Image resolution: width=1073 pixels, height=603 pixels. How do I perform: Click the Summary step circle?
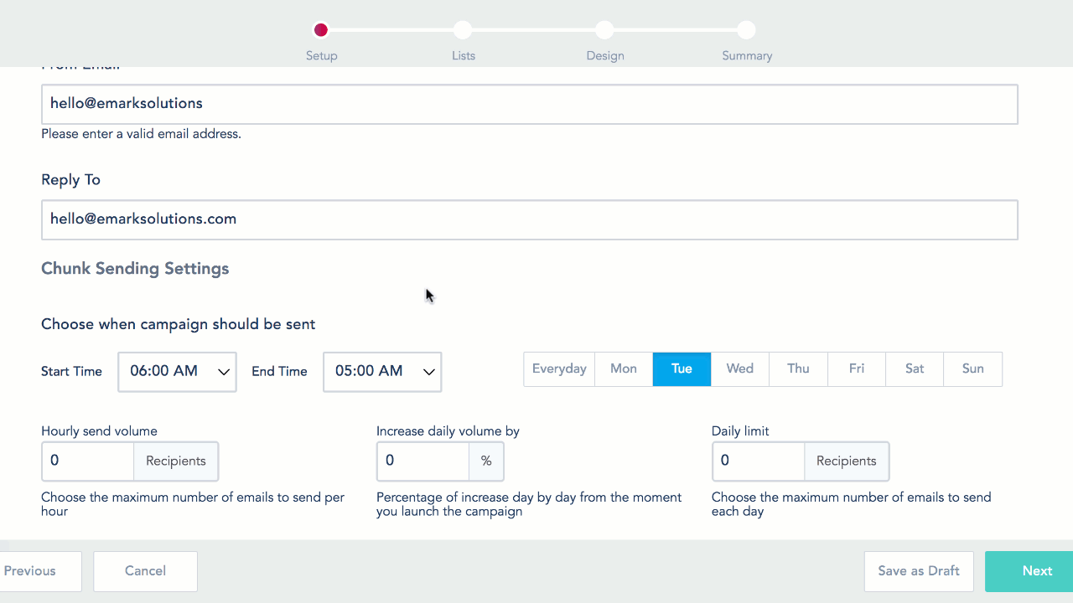click(746, 30)
